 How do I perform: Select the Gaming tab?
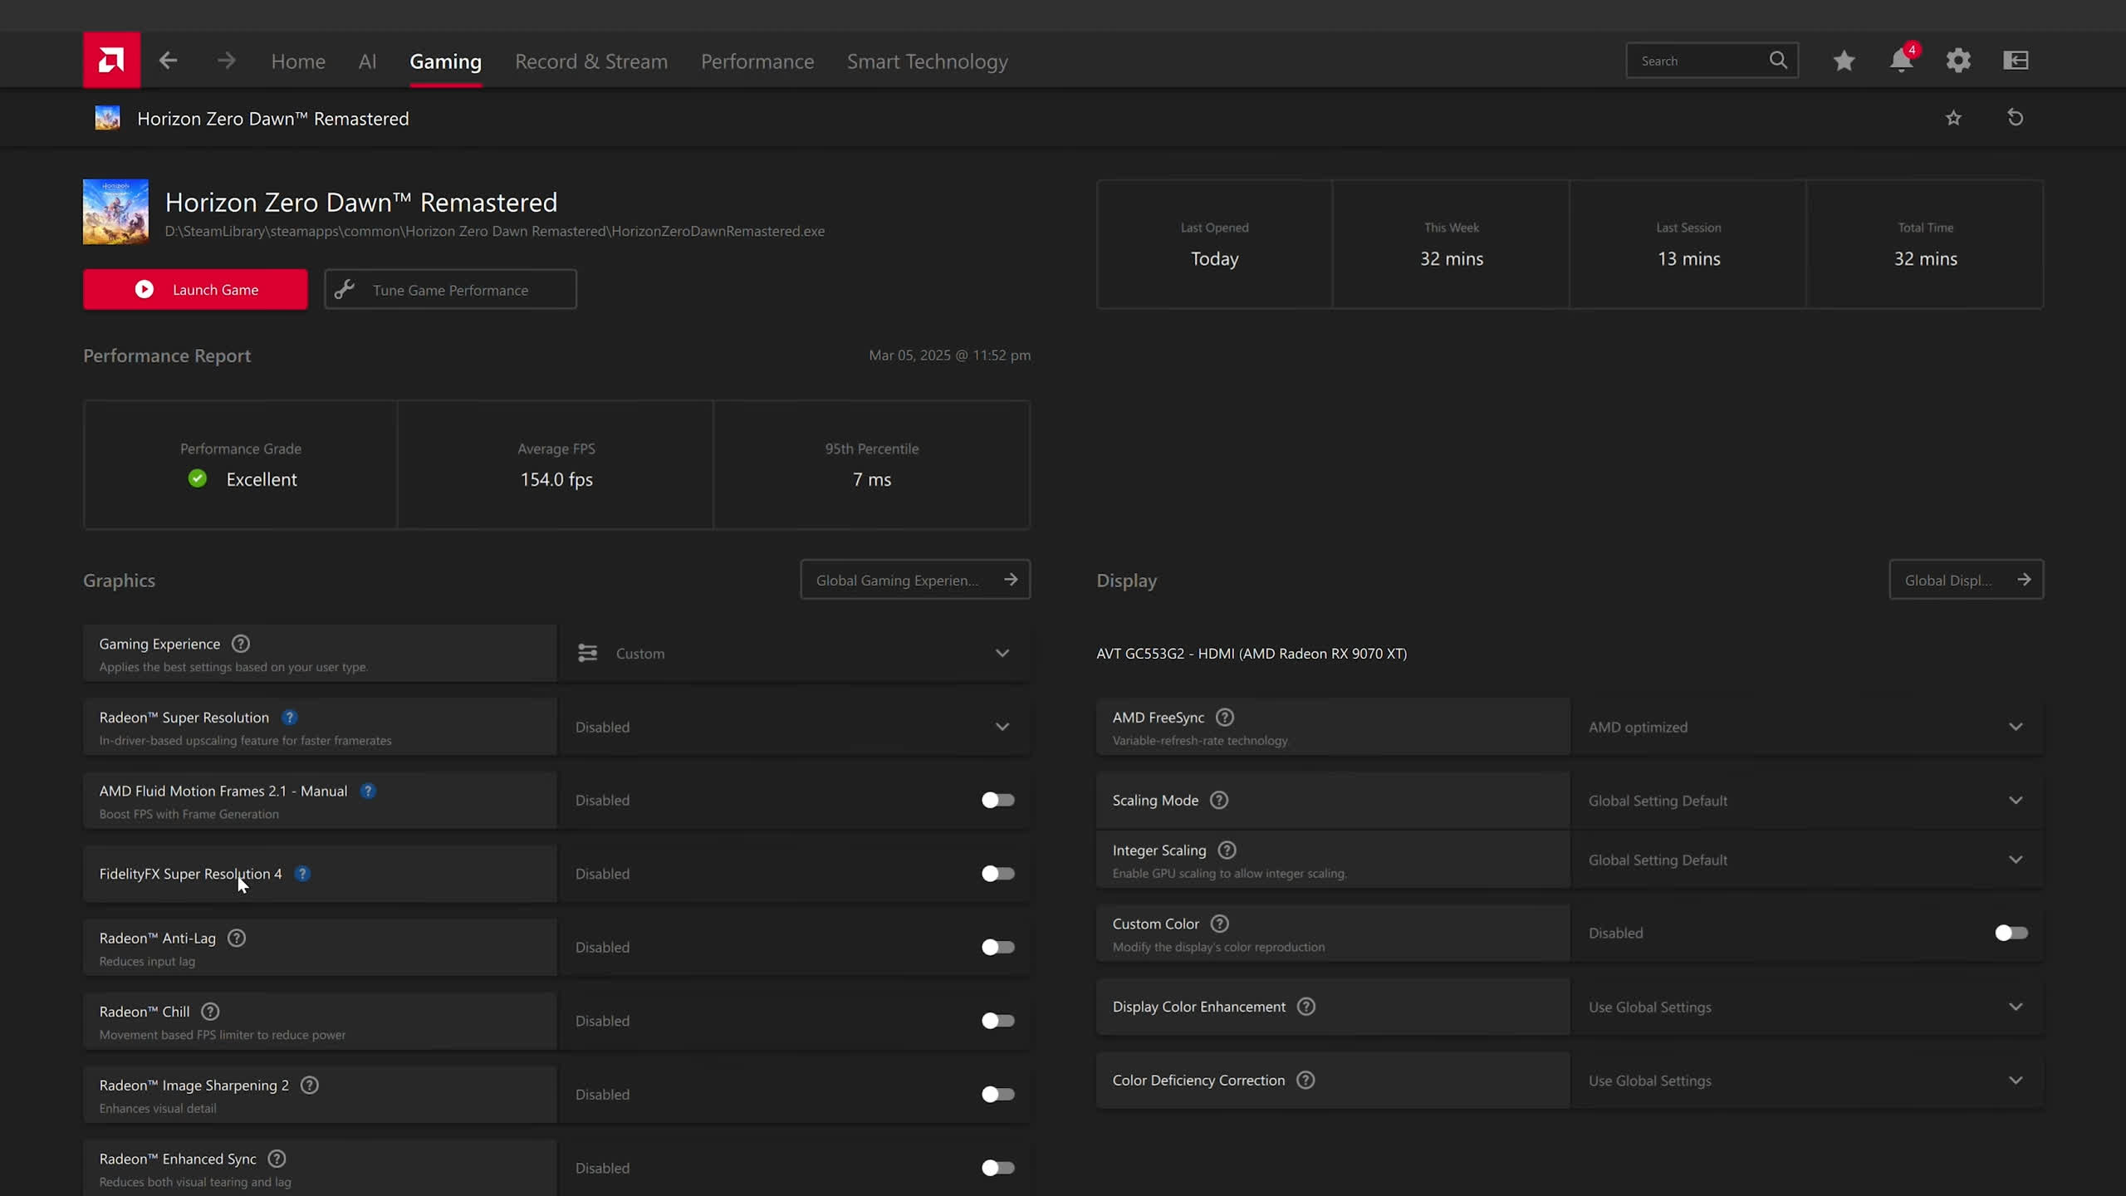pyautogui.click(x=445, y=61)
